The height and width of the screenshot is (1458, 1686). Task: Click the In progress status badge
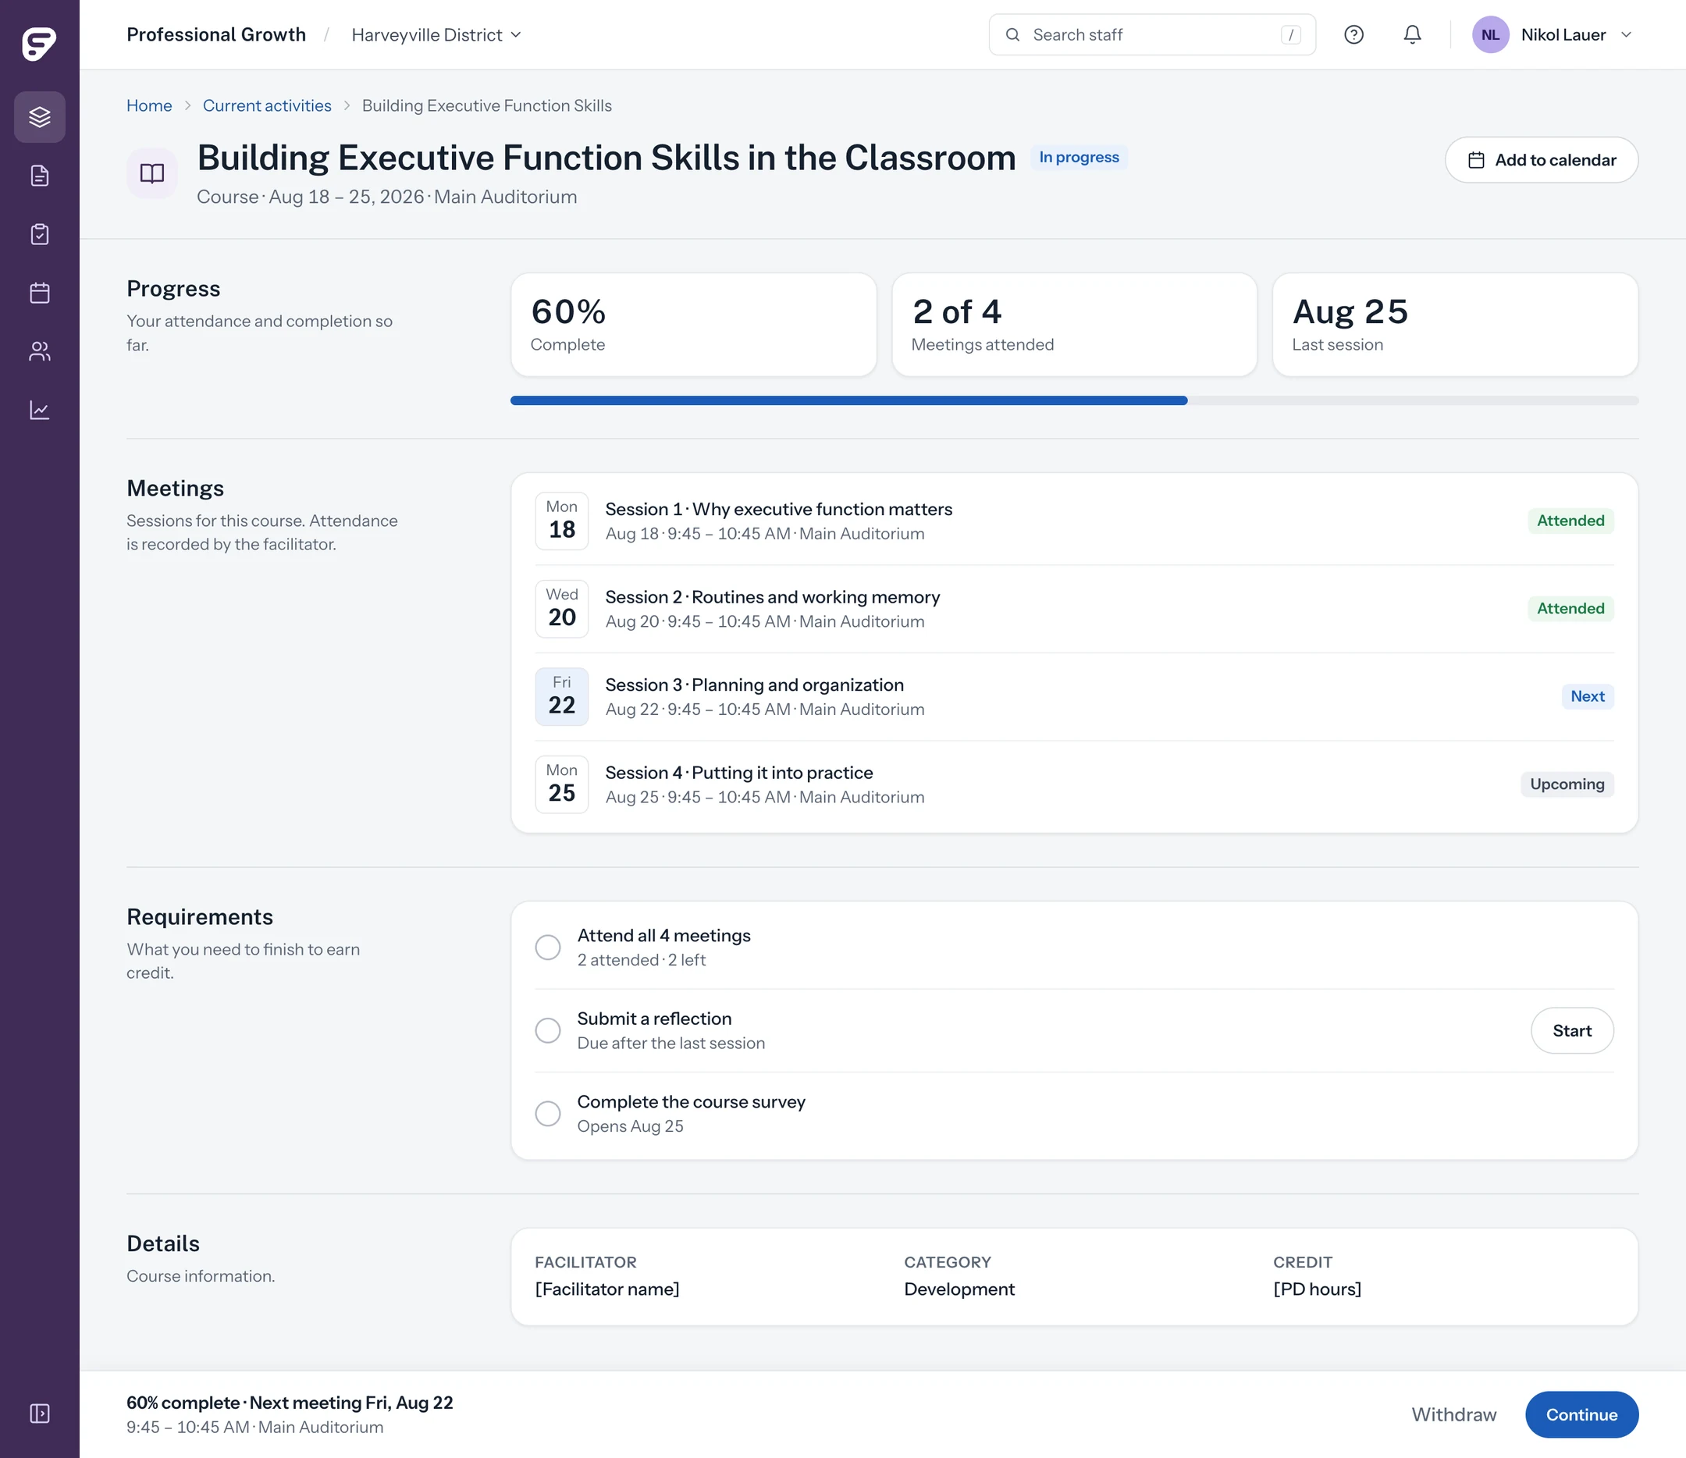1079,157
